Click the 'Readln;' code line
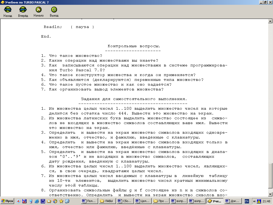 tap(53, 27)
